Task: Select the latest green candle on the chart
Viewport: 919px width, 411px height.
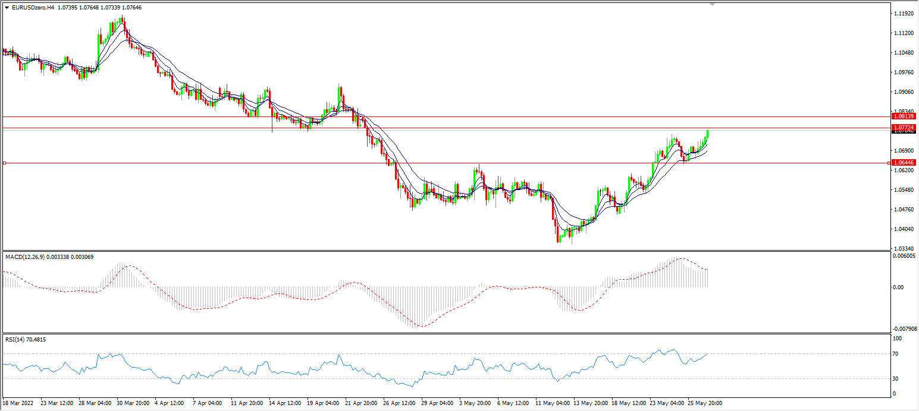Action: pyautogui.click(x=708, y=134)
